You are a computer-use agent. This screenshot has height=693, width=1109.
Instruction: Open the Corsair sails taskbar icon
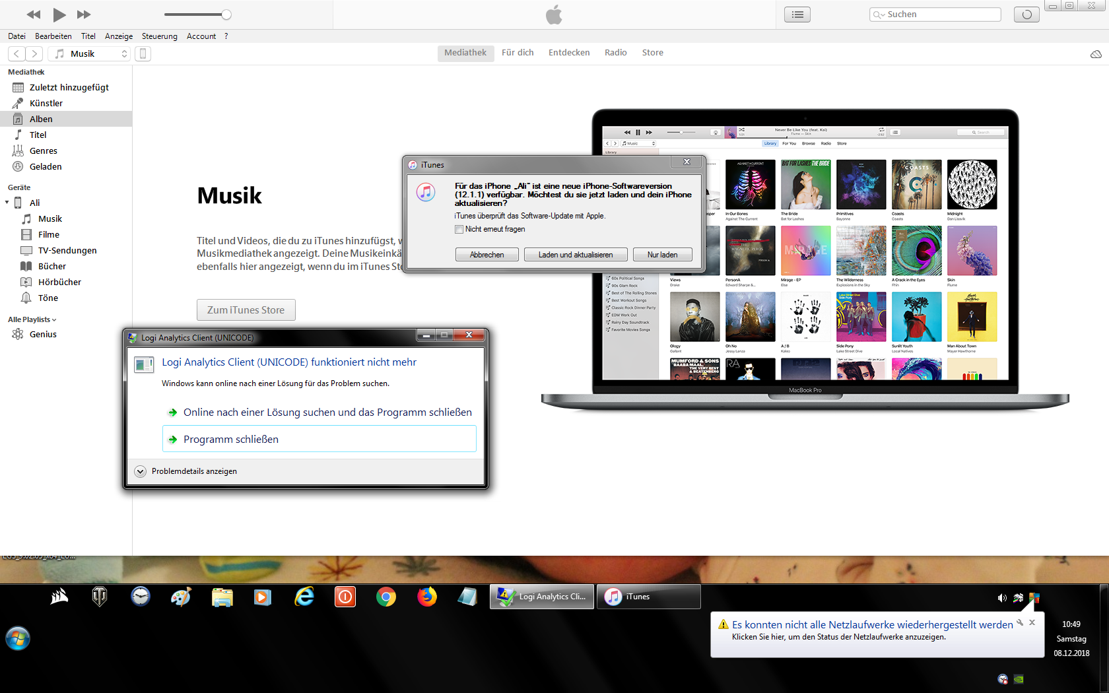[x=59, y=597]
